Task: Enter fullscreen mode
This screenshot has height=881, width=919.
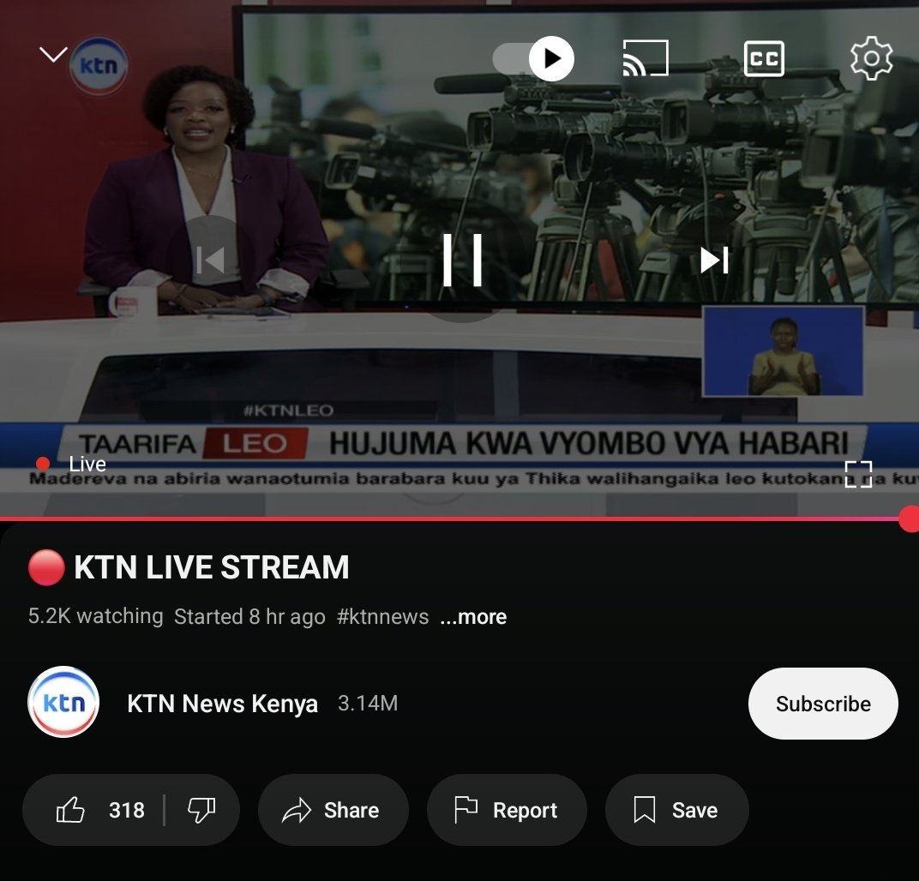Action: point(858,475)
